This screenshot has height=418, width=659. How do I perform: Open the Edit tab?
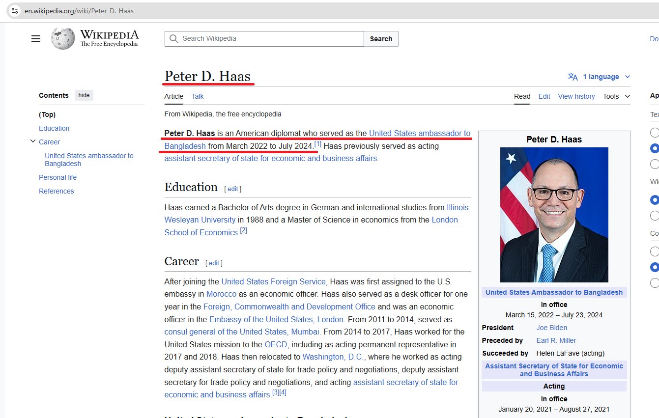(544, 96)
